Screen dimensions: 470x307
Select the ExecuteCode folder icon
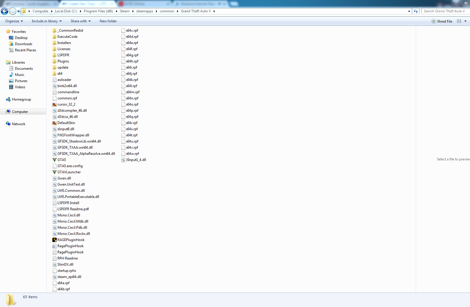55,37
